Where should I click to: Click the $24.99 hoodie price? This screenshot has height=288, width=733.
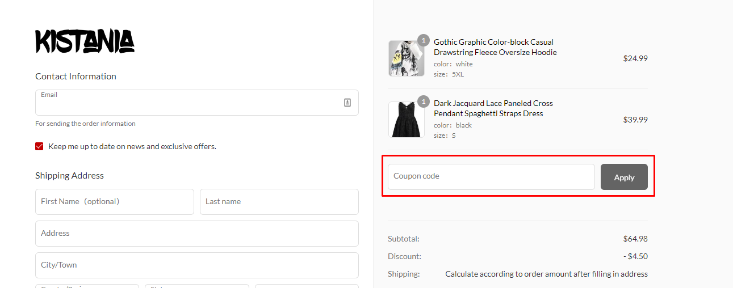(635, 58)
